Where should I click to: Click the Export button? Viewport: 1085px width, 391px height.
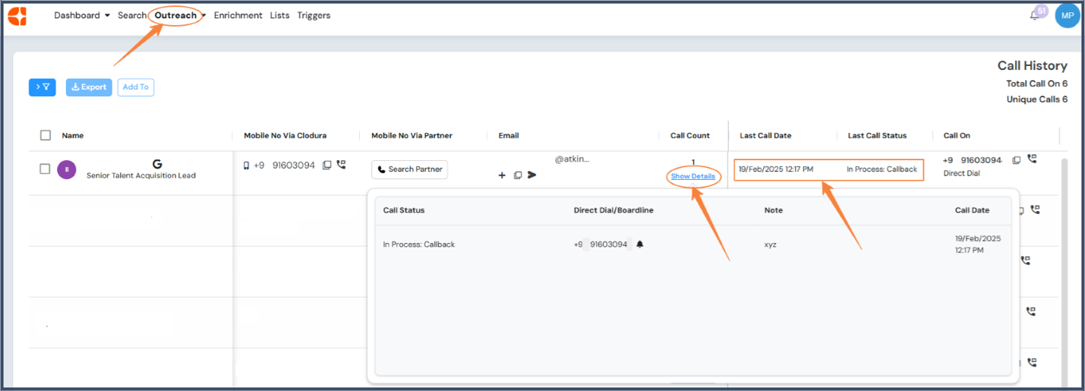click(x=89, y=87)
